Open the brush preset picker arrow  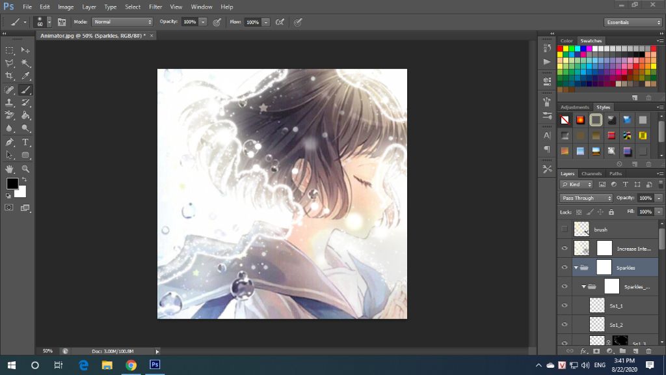tap(49, 22)
